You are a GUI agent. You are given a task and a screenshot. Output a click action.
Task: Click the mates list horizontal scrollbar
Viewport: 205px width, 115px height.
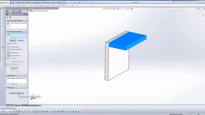click(17, 83)
